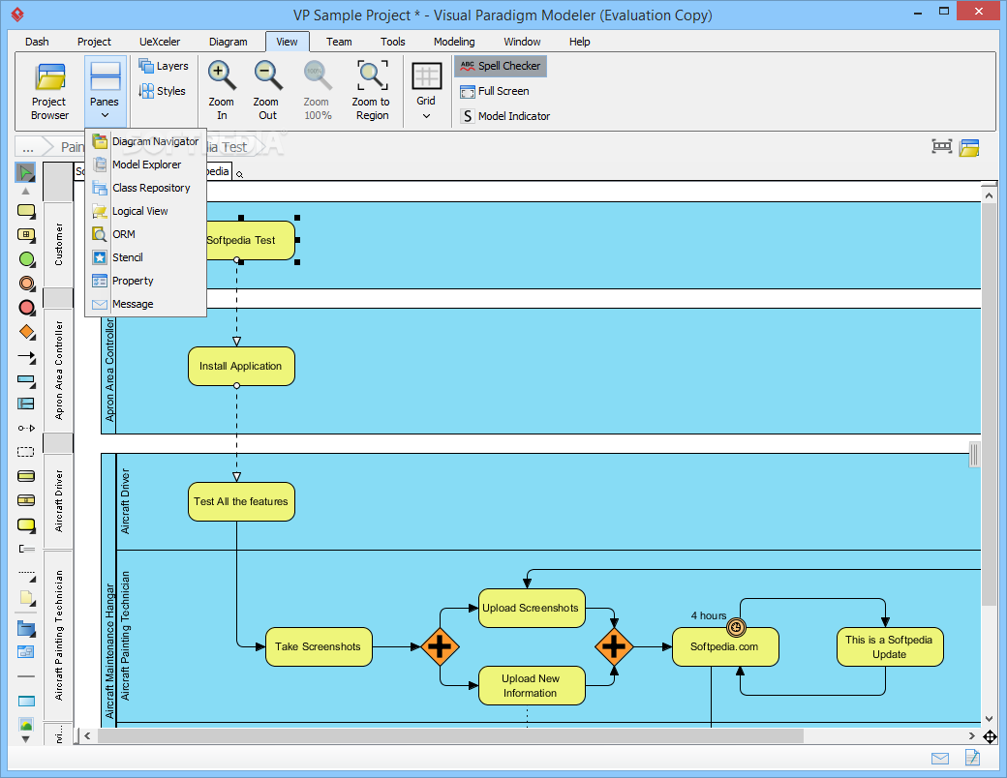This screenshot has width=1007, height=778.
Task: Choose Class Repository pane
Action: [x=146, y=188]
